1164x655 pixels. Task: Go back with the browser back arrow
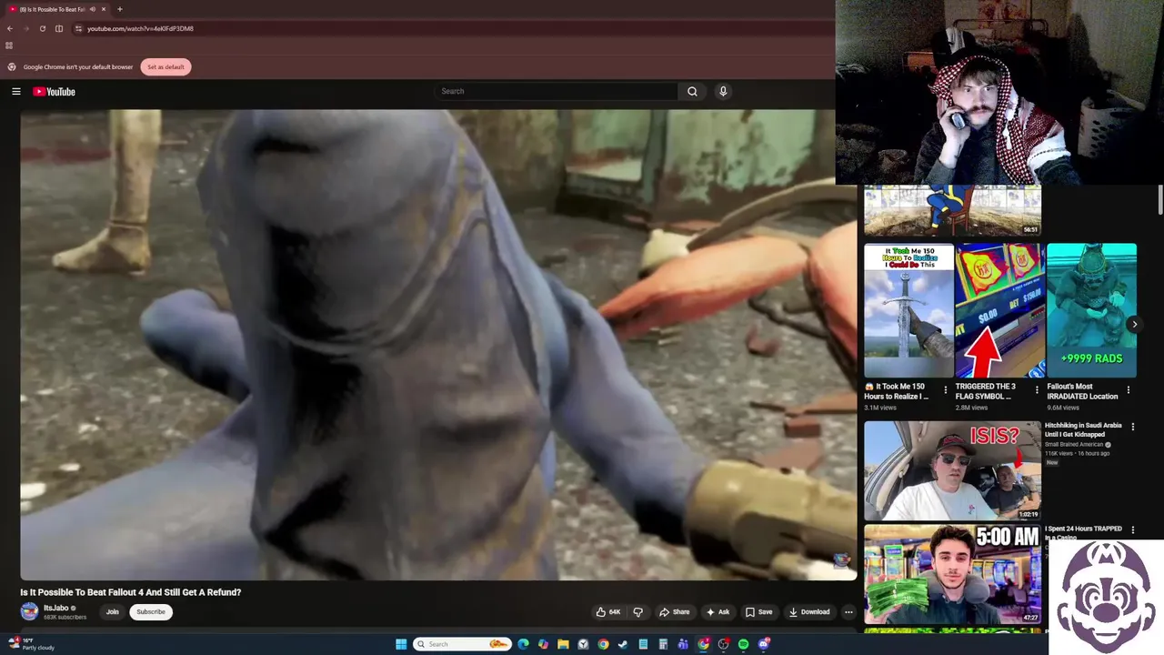(10, 28)
